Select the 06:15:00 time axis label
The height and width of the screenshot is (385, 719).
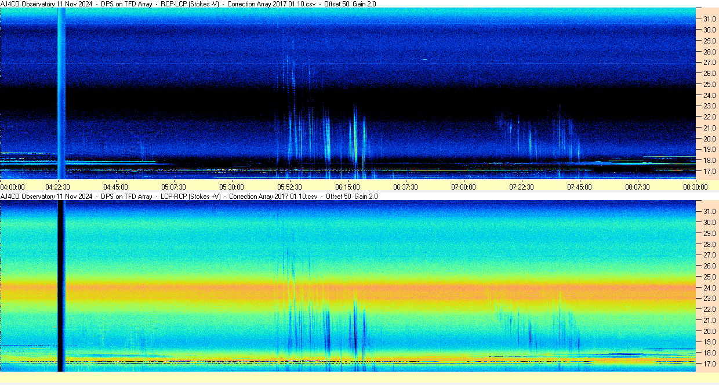tap(347, 187)
